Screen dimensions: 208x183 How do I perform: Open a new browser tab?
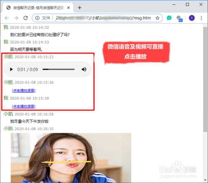tap(79, 7)
